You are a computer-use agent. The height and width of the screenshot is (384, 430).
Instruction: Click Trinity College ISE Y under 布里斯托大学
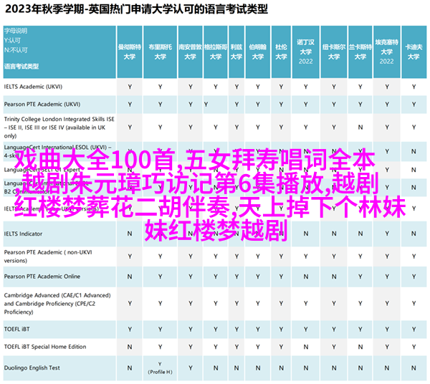coord(160,128)
